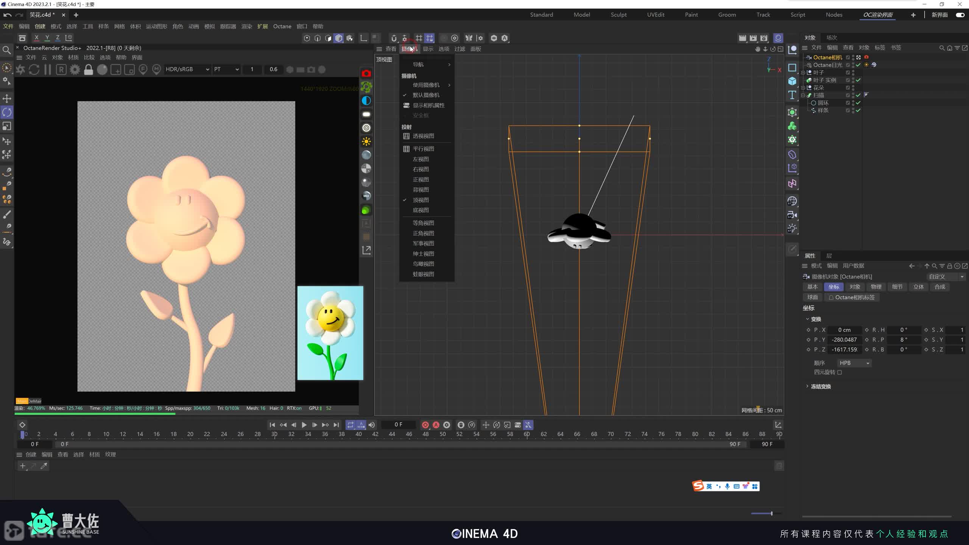969x545 pixels.
Task: Open the 顺序 HPB dropdown
Action: coord(854,363)
